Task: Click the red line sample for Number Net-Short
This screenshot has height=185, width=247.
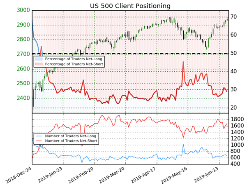Action: pos(39,141)
